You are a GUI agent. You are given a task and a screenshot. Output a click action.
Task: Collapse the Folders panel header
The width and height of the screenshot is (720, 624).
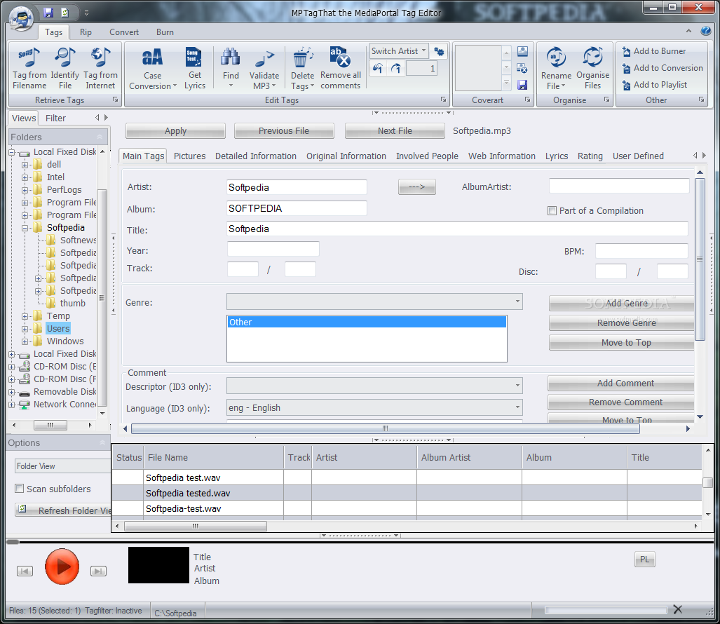100,137
